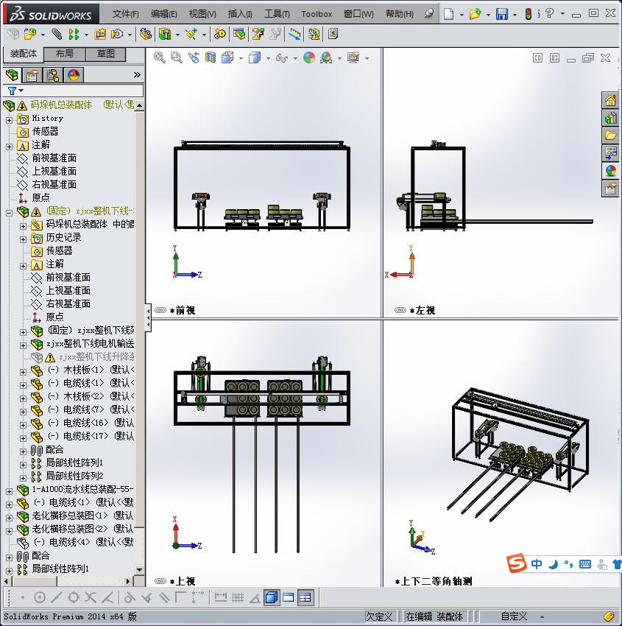Click the Zoom to Area icon
The height and width of the screenshot is (626, 622).
pyautogui.click(x=177, y=58)
